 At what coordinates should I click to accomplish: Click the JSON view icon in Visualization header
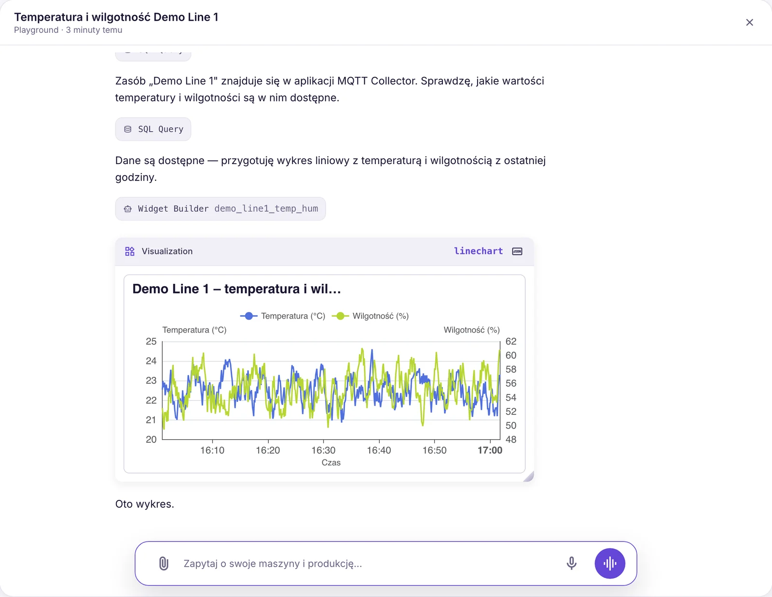pyautogui.click(x=517, y=251)
